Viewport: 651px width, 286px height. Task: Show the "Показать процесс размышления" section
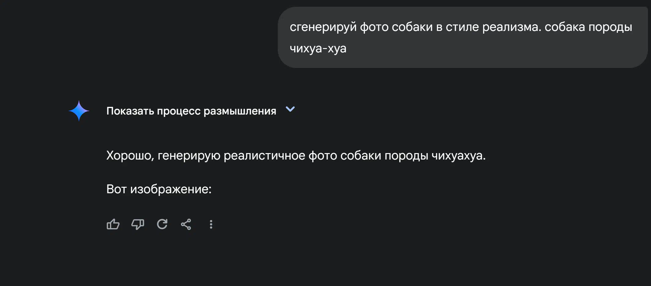point(191,111)
